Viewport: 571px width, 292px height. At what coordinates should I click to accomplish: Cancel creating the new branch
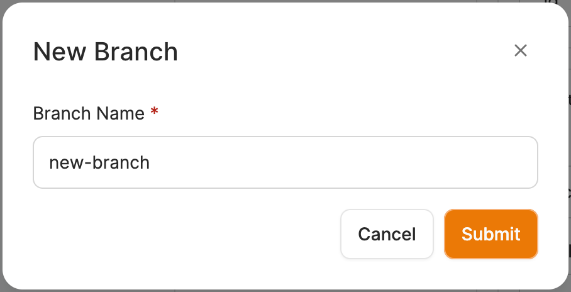click(x=387, y=234)
